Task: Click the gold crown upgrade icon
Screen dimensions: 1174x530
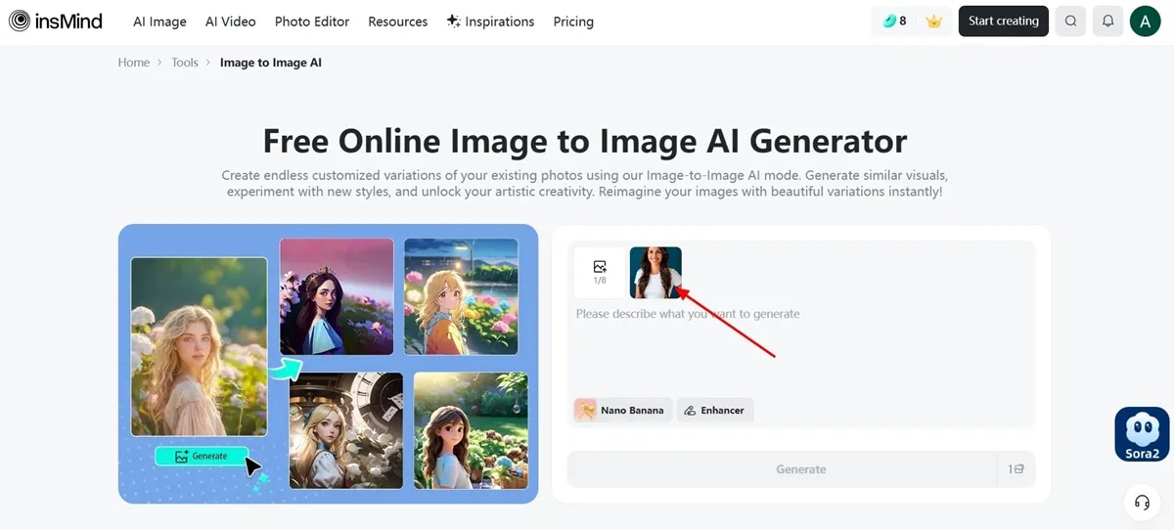Action: [933, 21]
